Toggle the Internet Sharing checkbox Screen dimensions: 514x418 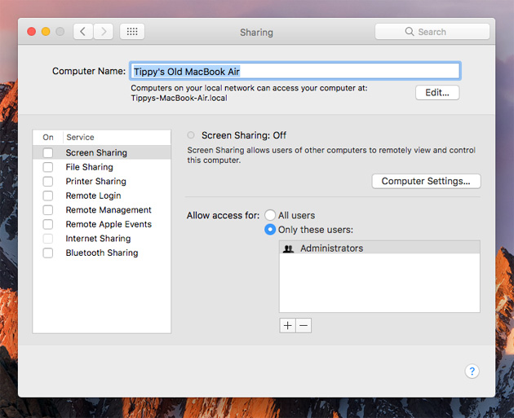point(48,239)
